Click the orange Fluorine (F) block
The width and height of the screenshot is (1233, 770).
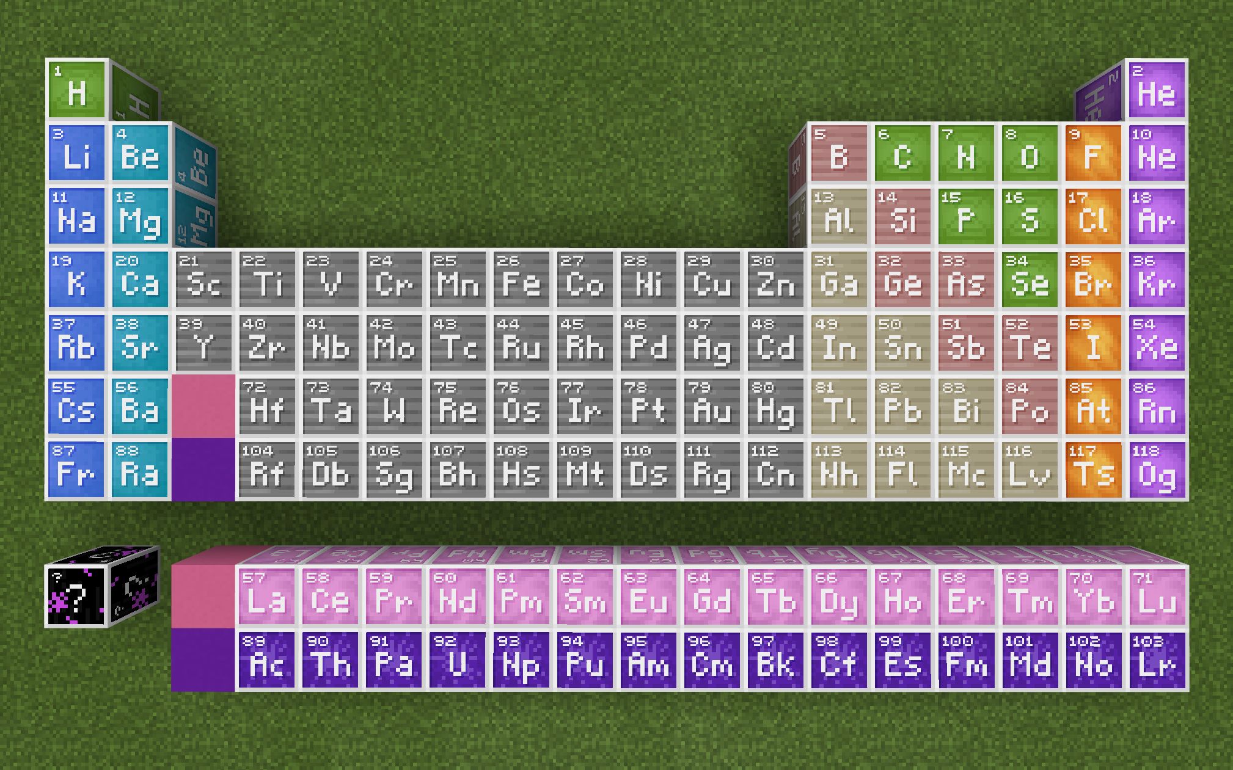1093,153
